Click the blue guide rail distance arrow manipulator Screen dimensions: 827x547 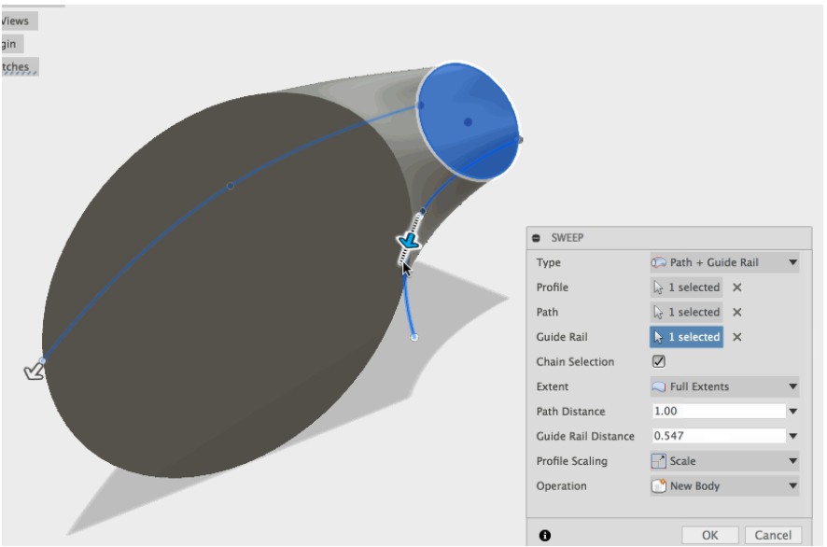click(408, 242)
